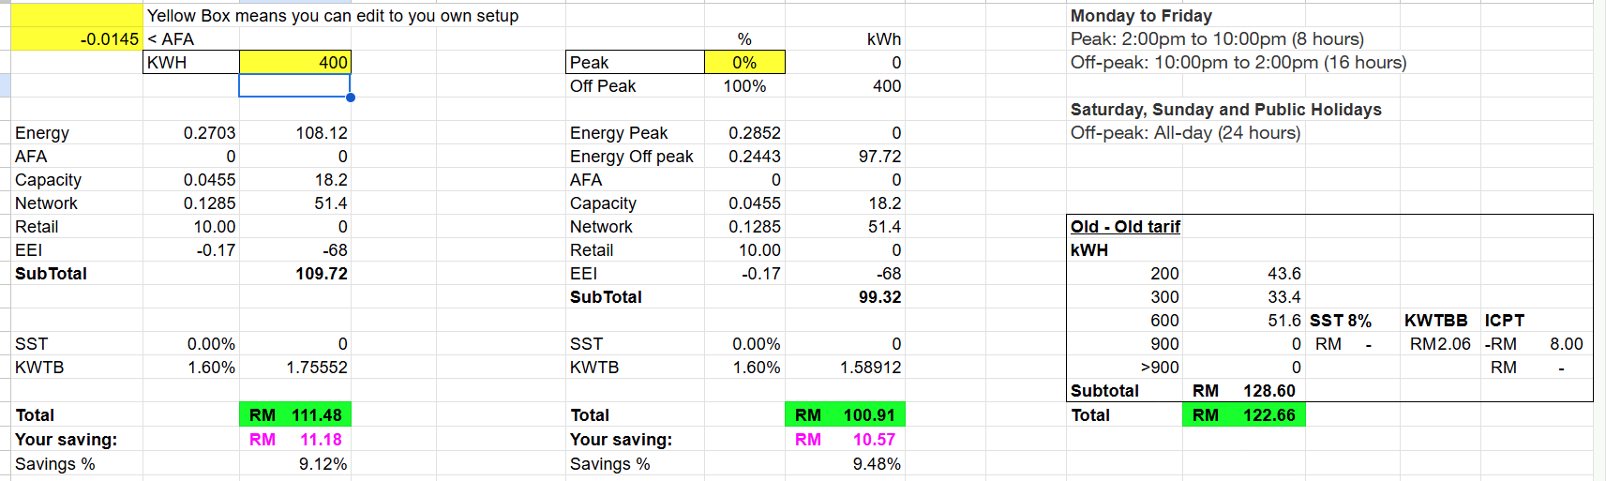1606x481 pixels.
Task: Click the ICPT column header cell
Action: click(1504, 321)
